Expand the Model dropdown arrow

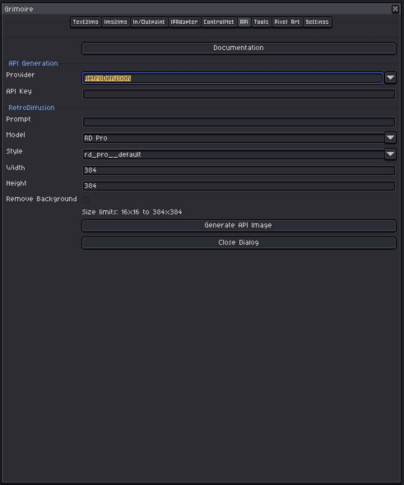click(x=390, y=138)
